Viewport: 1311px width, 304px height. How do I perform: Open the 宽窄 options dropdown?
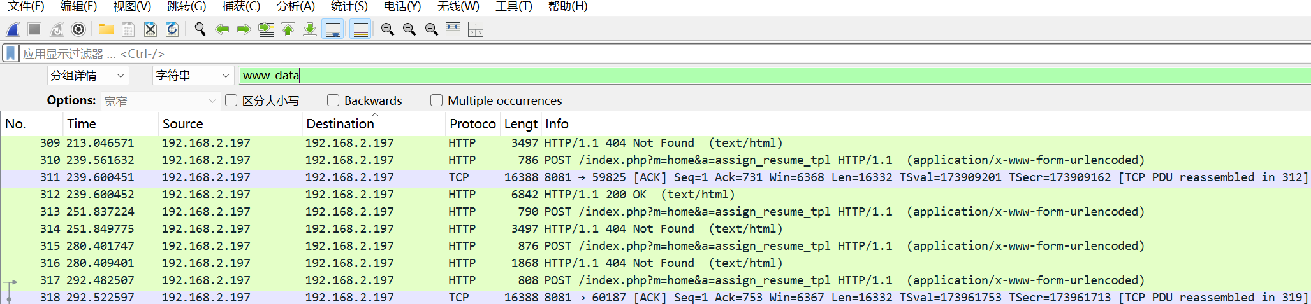pos(160,101)
